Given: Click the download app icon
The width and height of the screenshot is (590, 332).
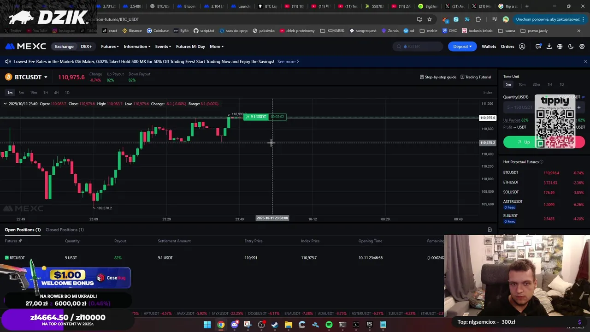Looking at the screenshot, I should click(x=549, y=47).
